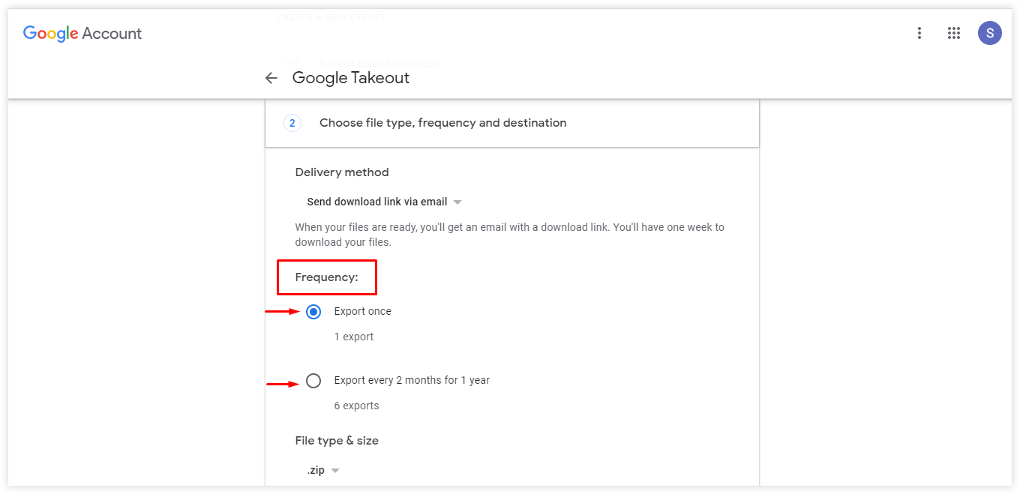
Task: Click the step 2 section header
Action: pos(512,123)
